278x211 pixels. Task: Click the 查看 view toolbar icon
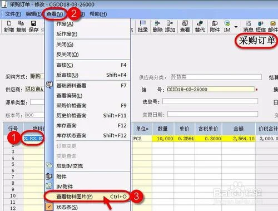(185, 26)
